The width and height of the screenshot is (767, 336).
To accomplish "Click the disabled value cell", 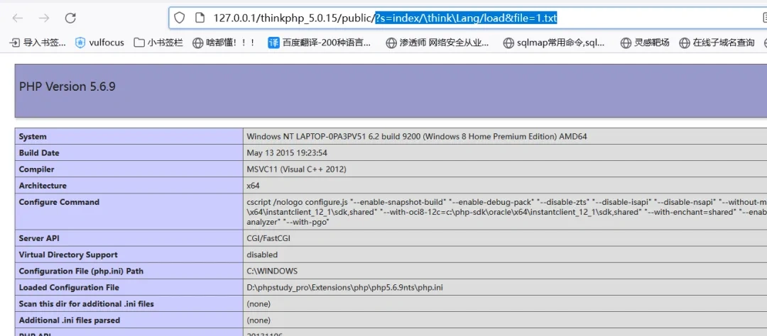I will coord(262,255).
